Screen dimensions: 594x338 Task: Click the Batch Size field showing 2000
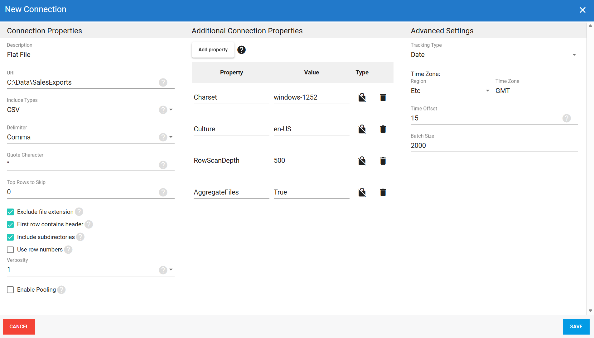tap(494, 146)
